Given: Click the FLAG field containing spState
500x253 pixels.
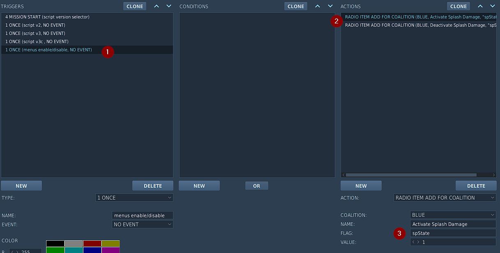Looking at the screenshot, I should click(453, 233).
